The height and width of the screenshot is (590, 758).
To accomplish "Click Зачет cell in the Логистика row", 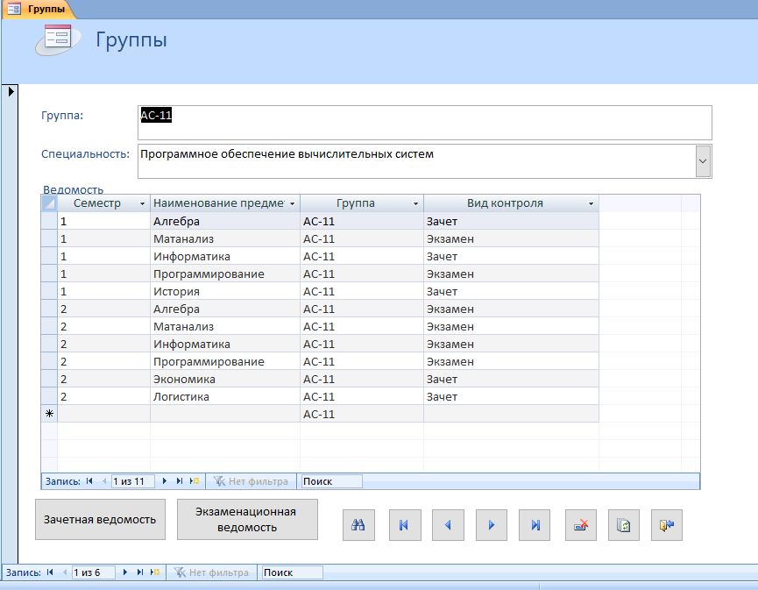I will (x=511, y=396).
